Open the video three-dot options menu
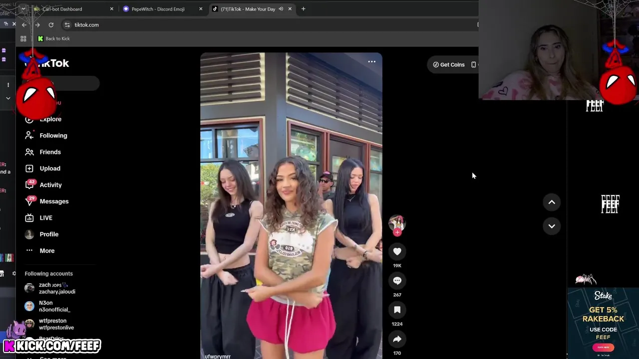Viewport: 639px width, 359px height. [x=371, y=62]
